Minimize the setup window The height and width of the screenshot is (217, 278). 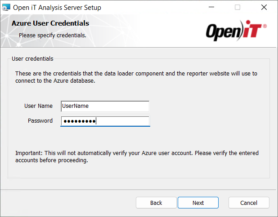pos(211,7)
